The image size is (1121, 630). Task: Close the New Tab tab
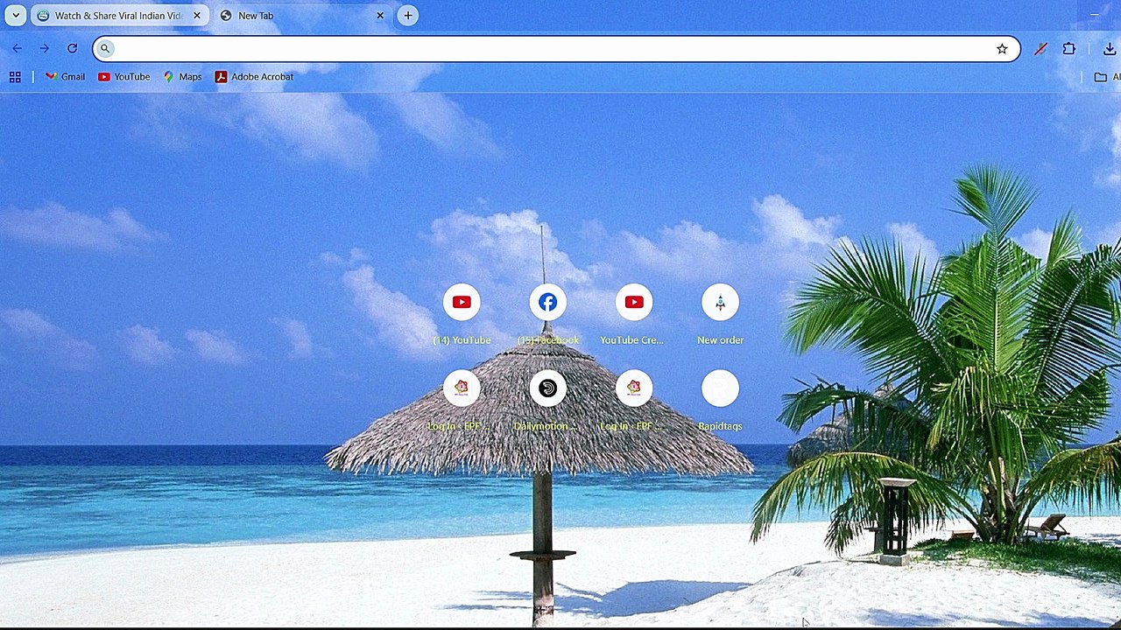coord(380,16)
